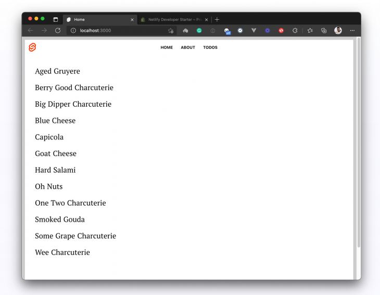Click the green Grammarly extension icon
Image resolution: width=380 pixels, height=295 pixels.
199,31
